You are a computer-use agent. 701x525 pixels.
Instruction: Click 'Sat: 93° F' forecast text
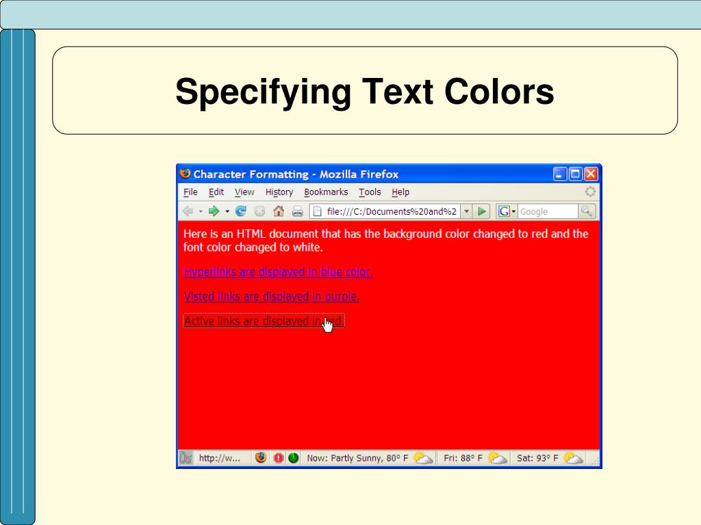[537, 458]
